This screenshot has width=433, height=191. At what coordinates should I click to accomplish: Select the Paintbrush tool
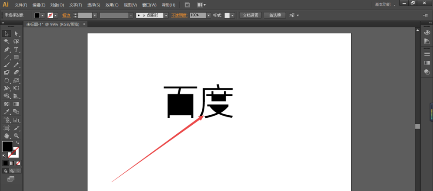[6, 65]
